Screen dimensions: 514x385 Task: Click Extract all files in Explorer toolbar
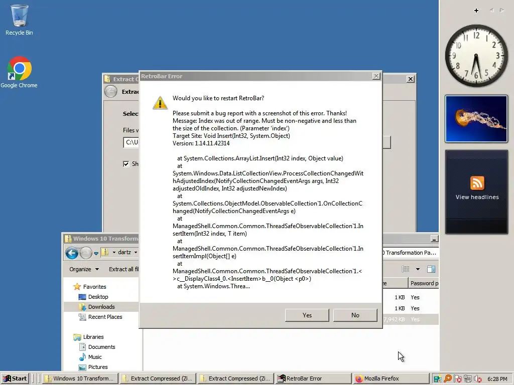[x=123, y=269]
